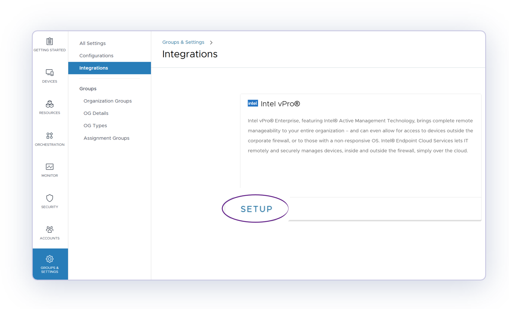Screen dimensions: 509x309
Task: Expand the Groups section heading
Action: [x=88, y=89]
